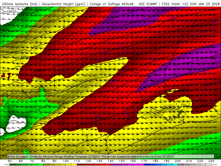Select the darkest green swatch starting at 50

[x=12, y=165]
